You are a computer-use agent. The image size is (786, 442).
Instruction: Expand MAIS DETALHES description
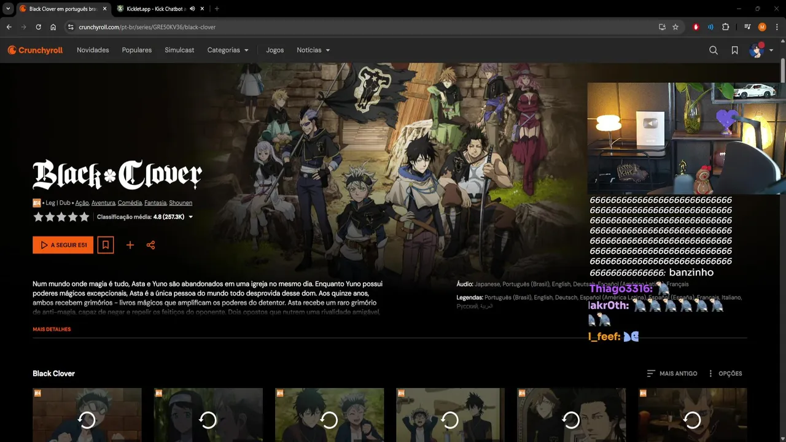click(52, 330)
